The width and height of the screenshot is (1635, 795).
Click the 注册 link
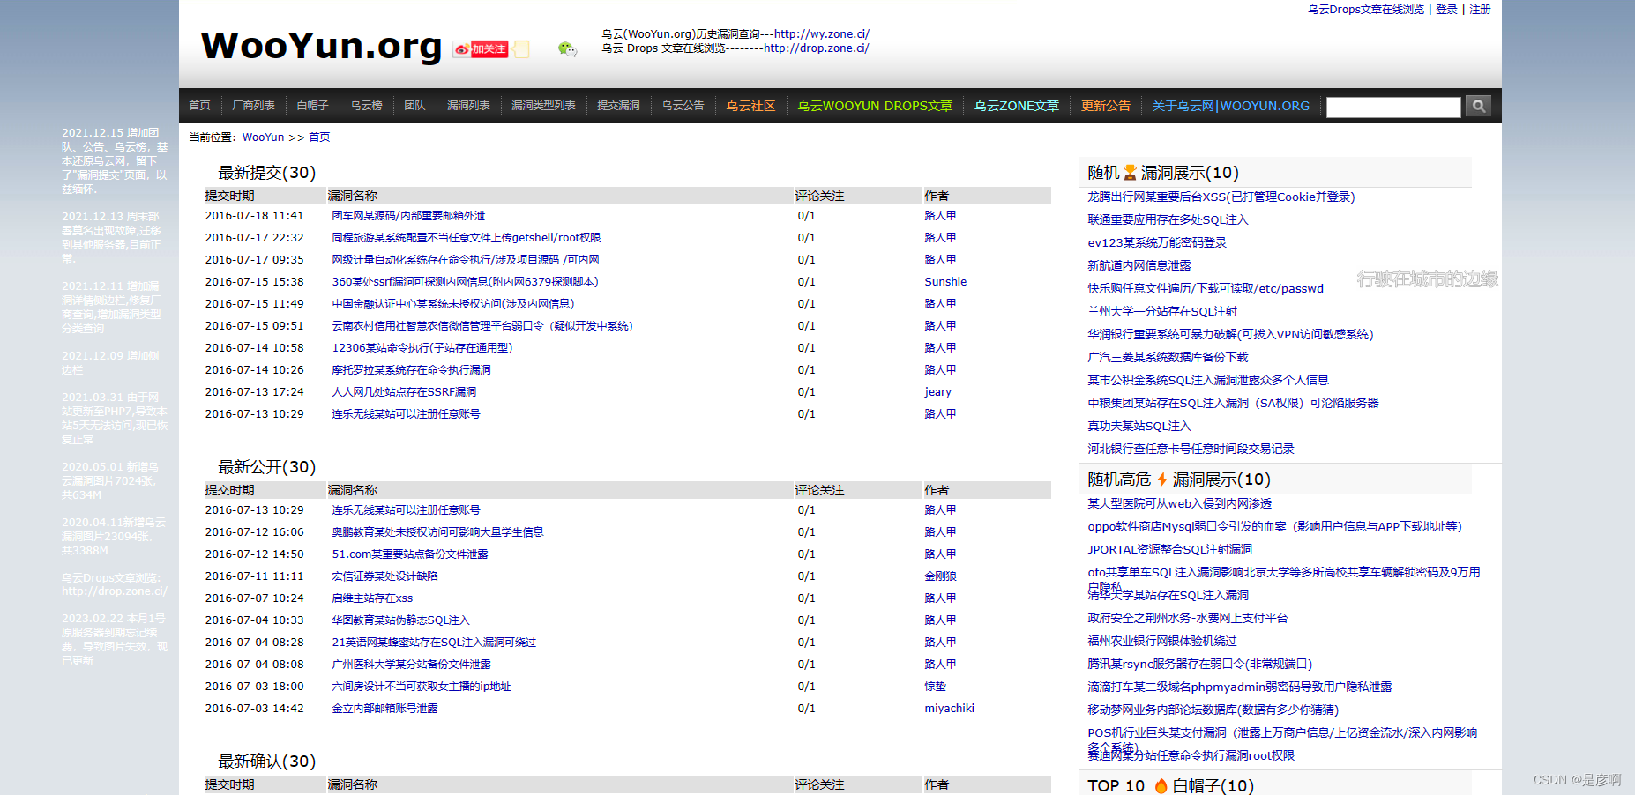pos(1481,10)
